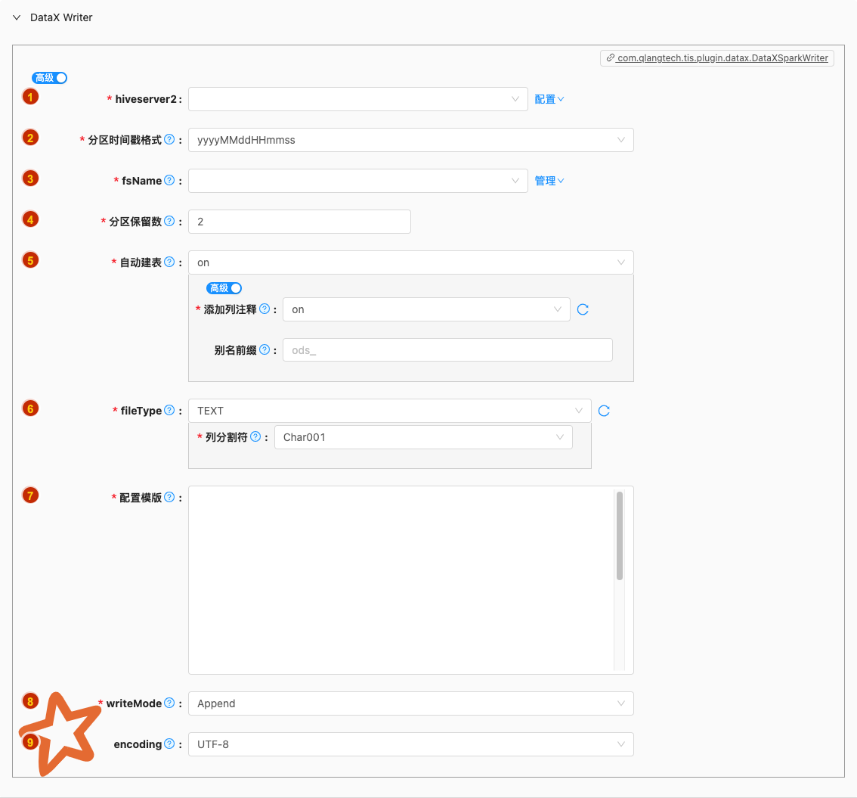
Task: Show help for 列分割符
Action: pos(255,436)
